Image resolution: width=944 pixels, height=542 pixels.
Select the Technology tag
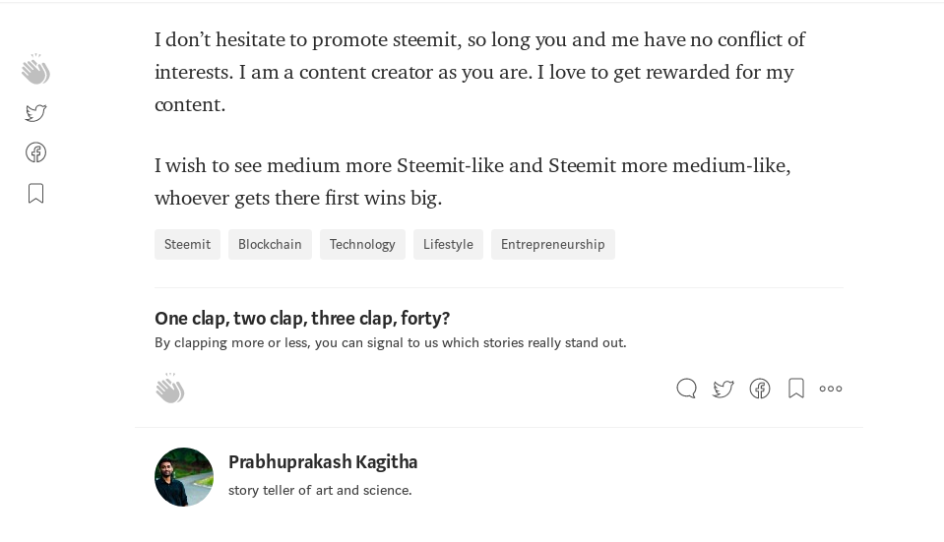point(362,244)
